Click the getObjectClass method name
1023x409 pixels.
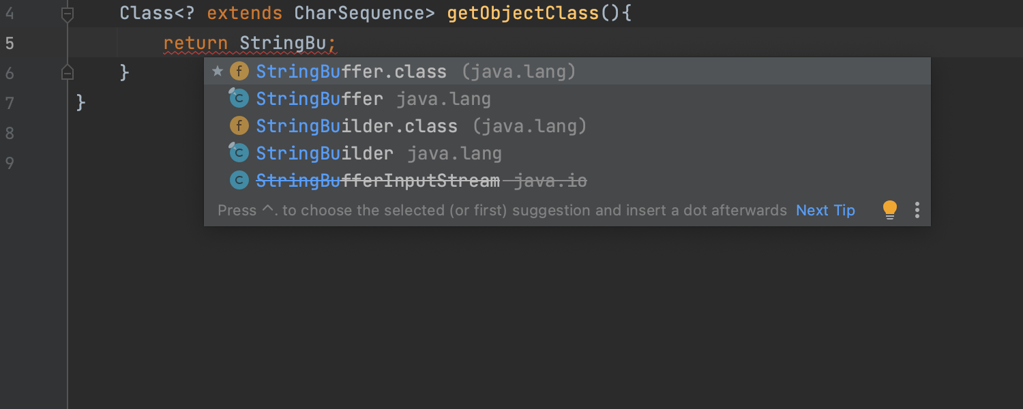click(523, 14)
